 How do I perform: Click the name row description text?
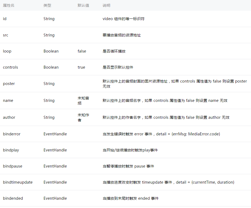coord(165,101)
